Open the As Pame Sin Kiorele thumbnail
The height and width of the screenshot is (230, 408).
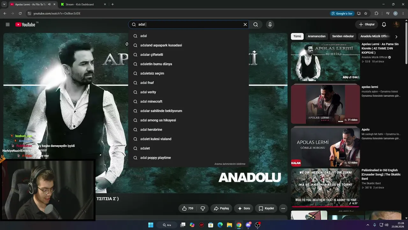pos(325,62)
